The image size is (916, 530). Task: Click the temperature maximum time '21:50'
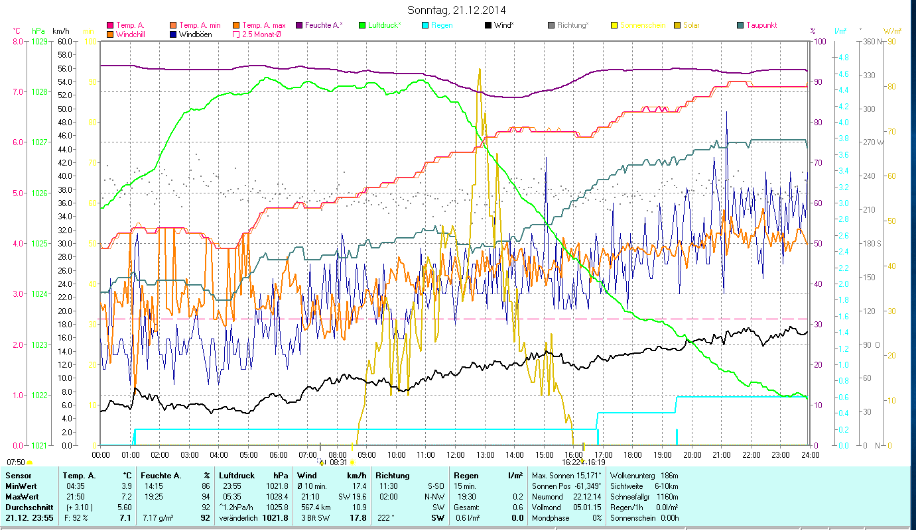[76, 497]
